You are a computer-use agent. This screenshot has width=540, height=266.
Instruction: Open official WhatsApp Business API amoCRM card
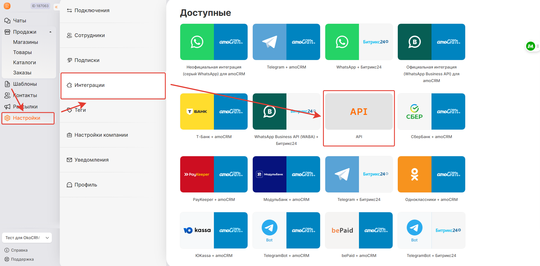[431, 42]
